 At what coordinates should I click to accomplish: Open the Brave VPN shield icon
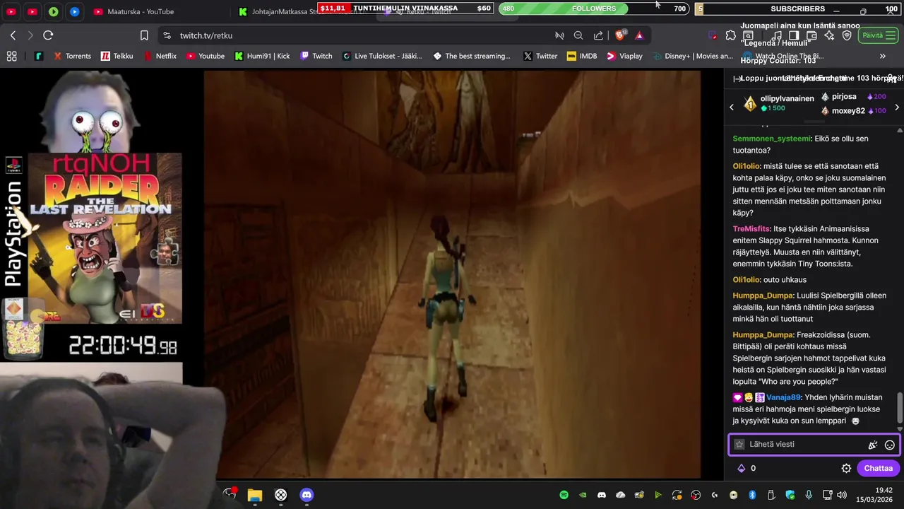click(x=847, y=35)
